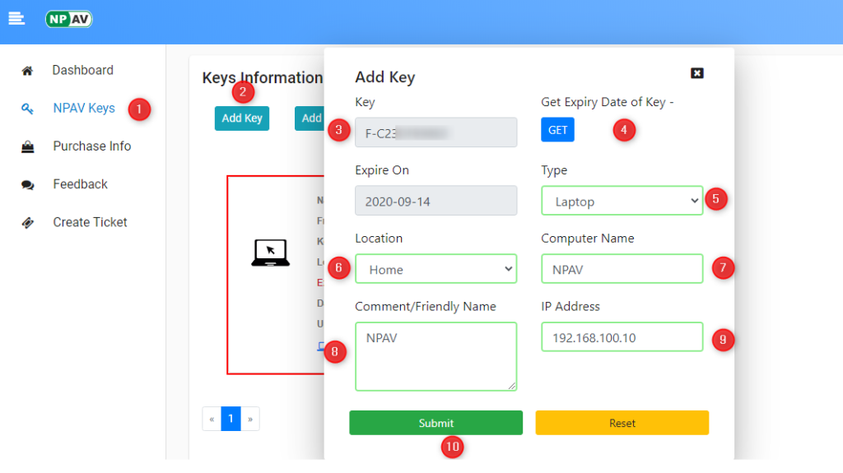Go to Feedback in the sidebar
843x473 pixels.
[x=80, y=184]
